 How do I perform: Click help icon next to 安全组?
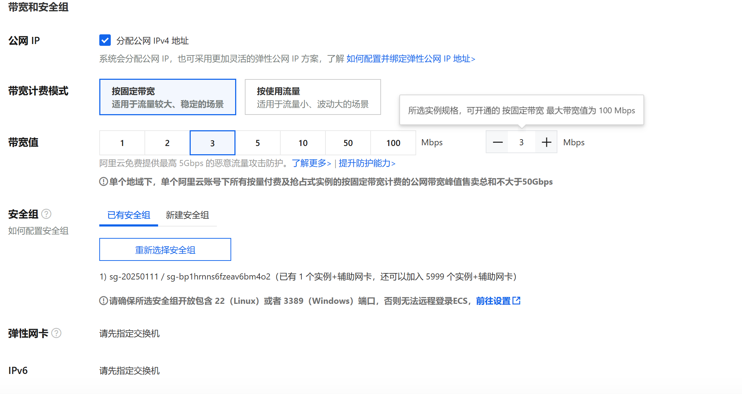point(46,214)
